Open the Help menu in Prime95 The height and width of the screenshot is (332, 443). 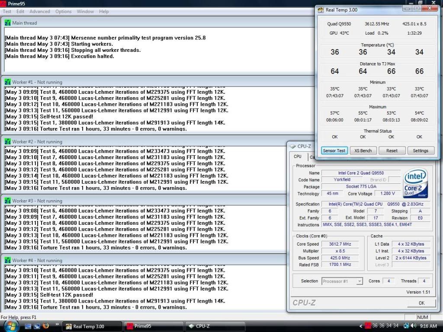[104, 12]
